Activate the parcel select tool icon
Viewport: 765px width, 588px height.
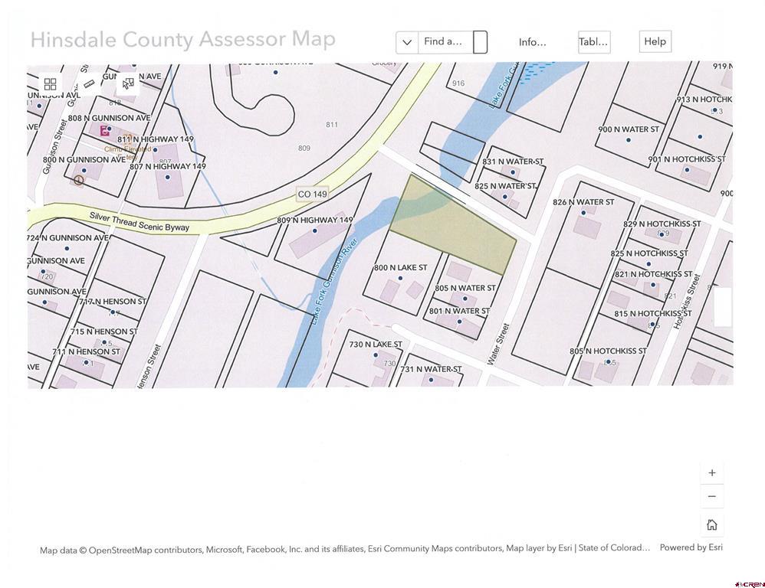tap(128, 83)
